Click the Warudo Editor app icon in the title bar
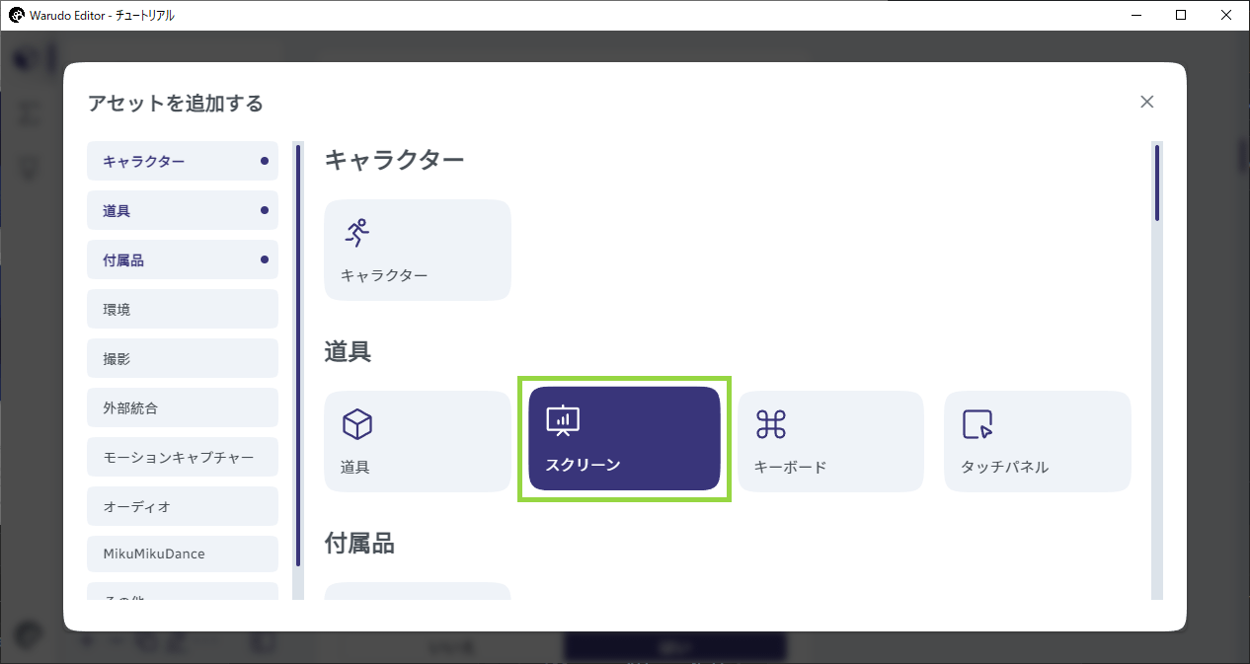The image size is (1250, 664). tap(16, 15)
